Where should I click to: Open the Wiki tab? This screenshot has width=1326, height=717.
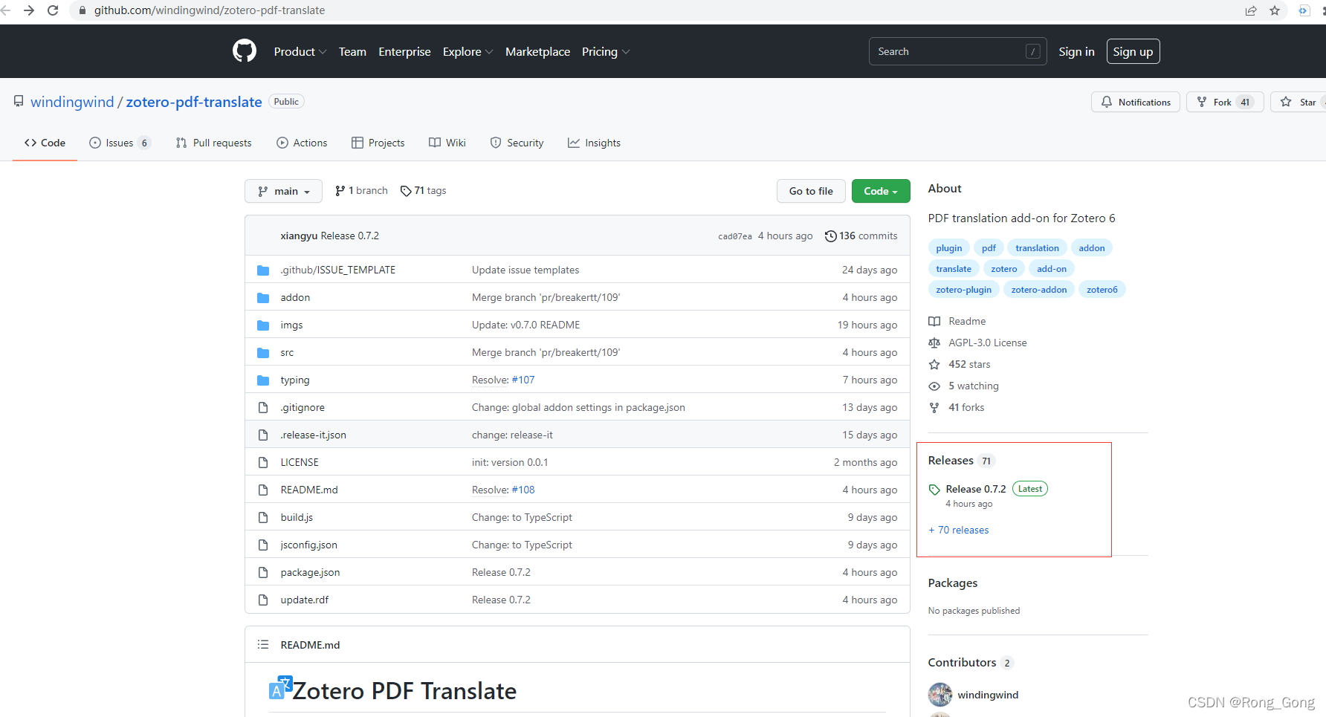point(447,143)
